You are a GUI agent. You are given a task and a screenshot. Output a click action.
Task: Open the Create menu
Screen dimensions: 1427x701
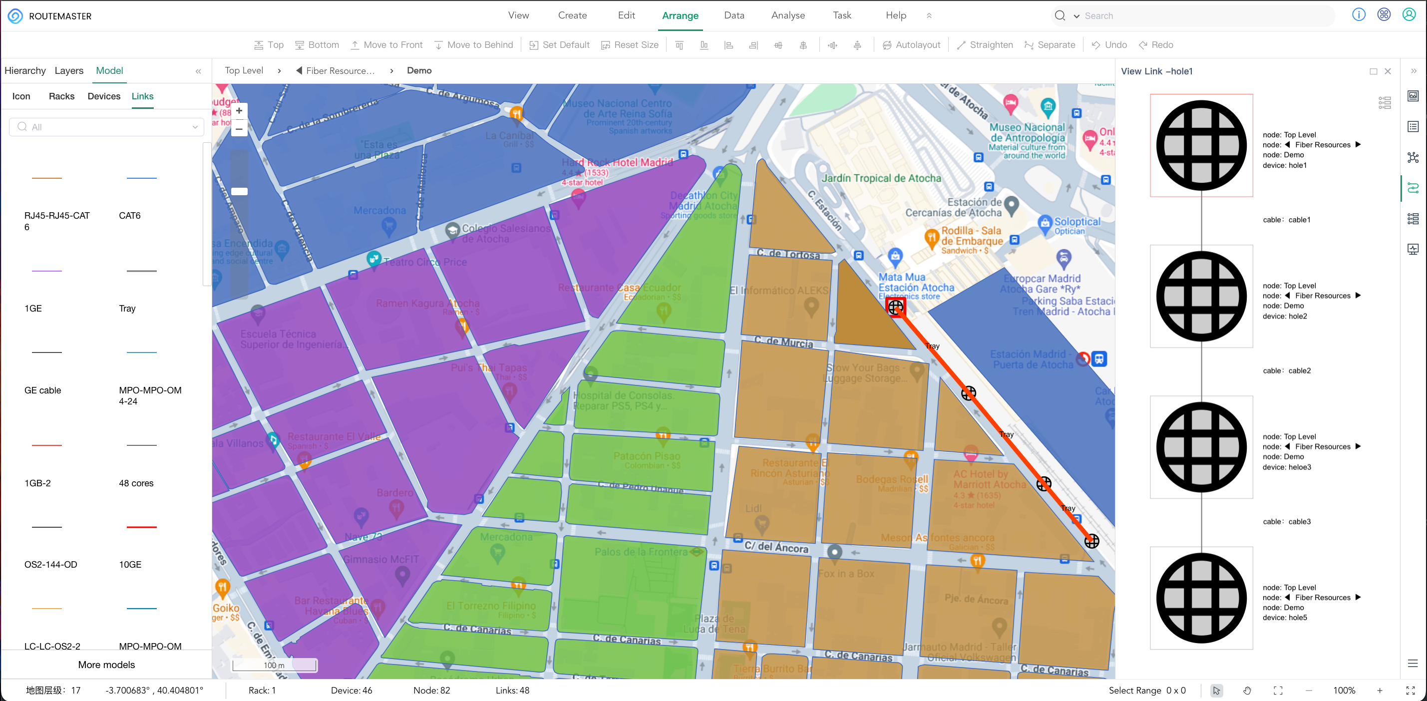572,15
